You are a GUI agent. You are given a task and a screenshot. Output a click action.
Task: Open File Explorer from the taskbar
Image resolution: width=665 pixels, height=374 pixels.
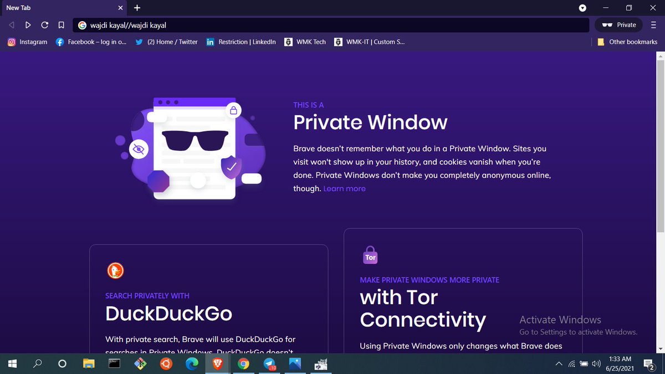pyautogui.click(x=89, y=363)
